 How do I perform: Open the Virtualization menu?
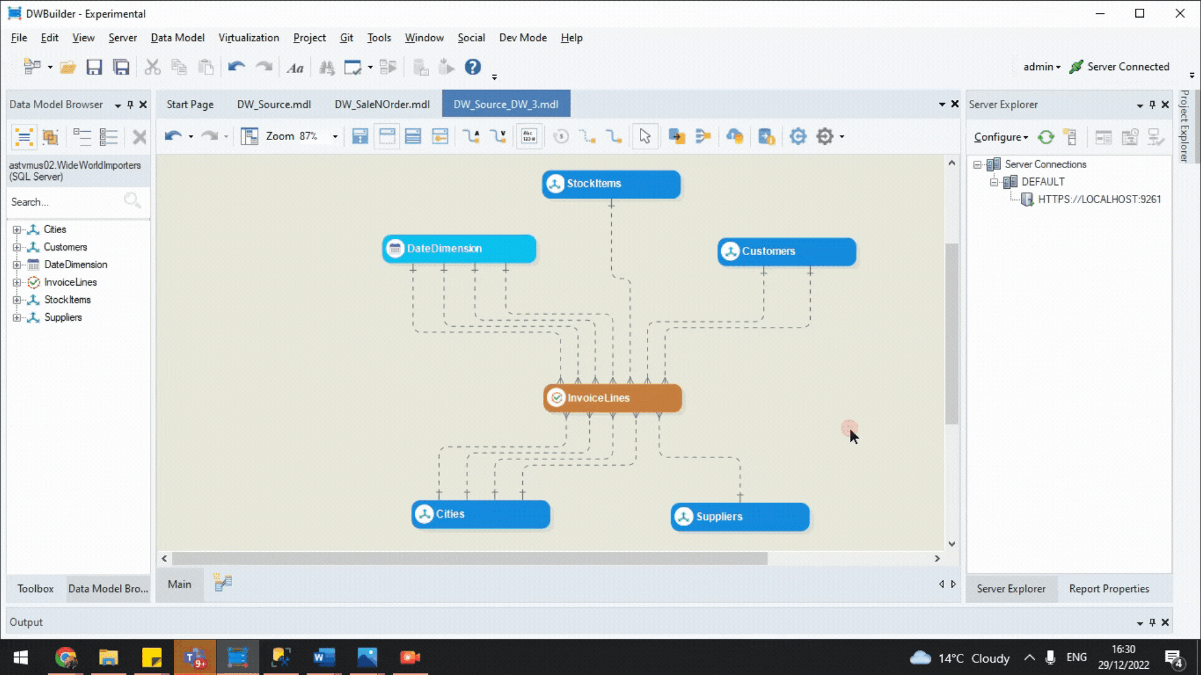248,37
